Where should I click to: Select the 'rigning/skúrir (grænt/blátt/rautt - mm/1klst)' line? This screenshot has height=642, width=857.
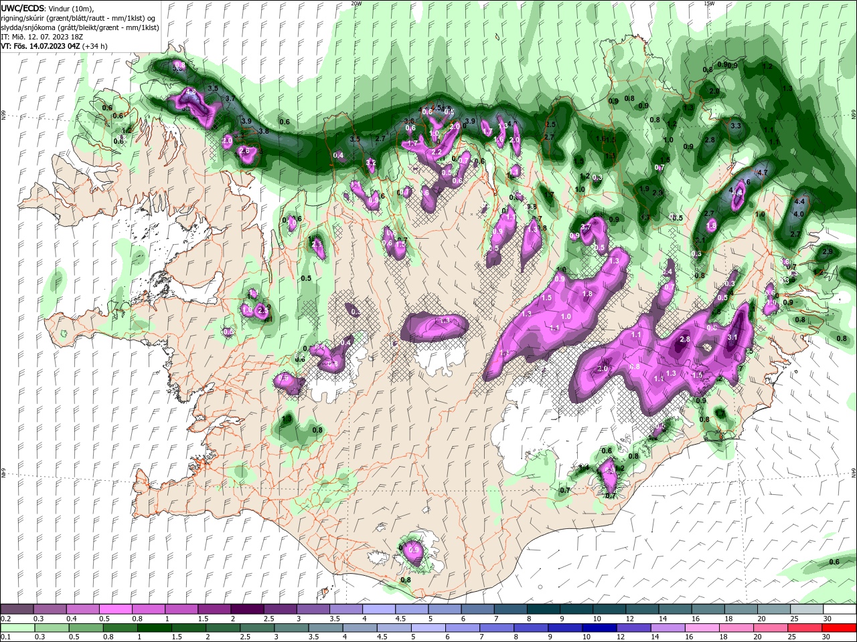click(74, 17)
